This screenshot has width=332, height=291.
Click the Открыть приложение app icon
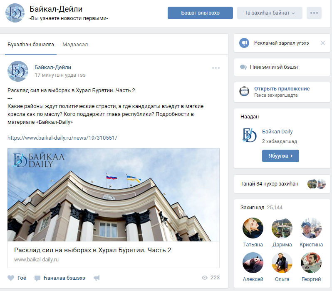244,91
